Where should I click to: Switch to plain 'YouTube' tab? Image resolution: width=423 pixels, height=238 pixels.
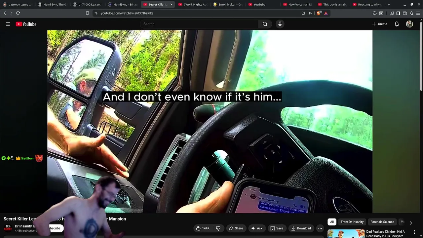click(263, 5)
